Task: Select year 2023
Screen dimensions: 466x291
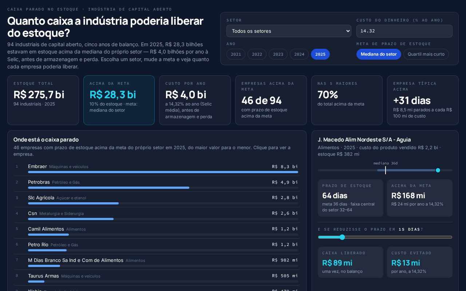Action: pyautogui.click(x=278, y=54)
